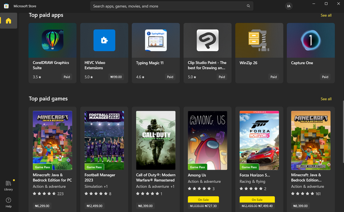Viewport: 344px width, 212px height.
Task: Click the Paid label on Typing Magic 11
Action: pyautogui.click(x=170, y=77)
